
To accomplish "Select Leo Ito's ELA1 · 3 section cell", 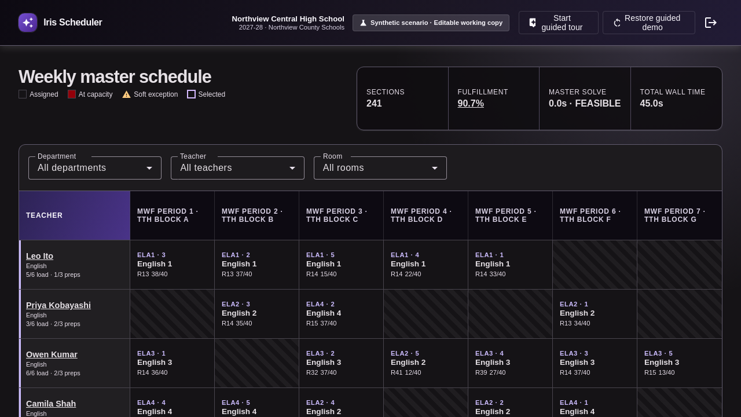I will (173, 265).
